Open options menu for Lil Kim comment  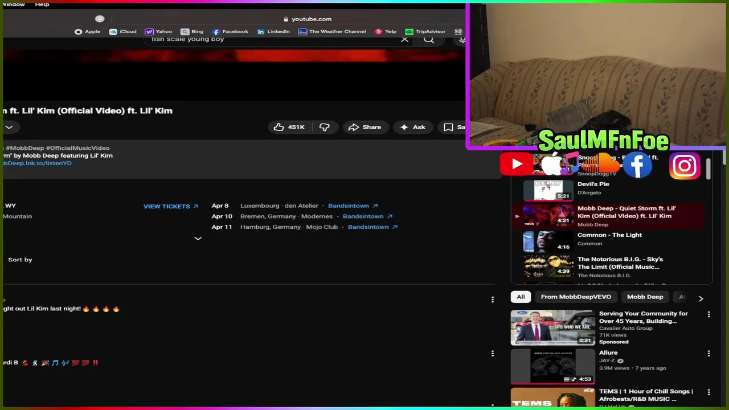[493, 300]
